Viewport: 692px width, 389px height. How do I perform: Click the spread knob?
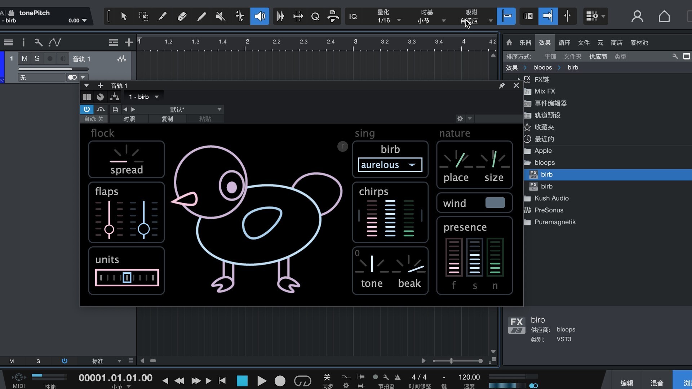tap(127, 154)
